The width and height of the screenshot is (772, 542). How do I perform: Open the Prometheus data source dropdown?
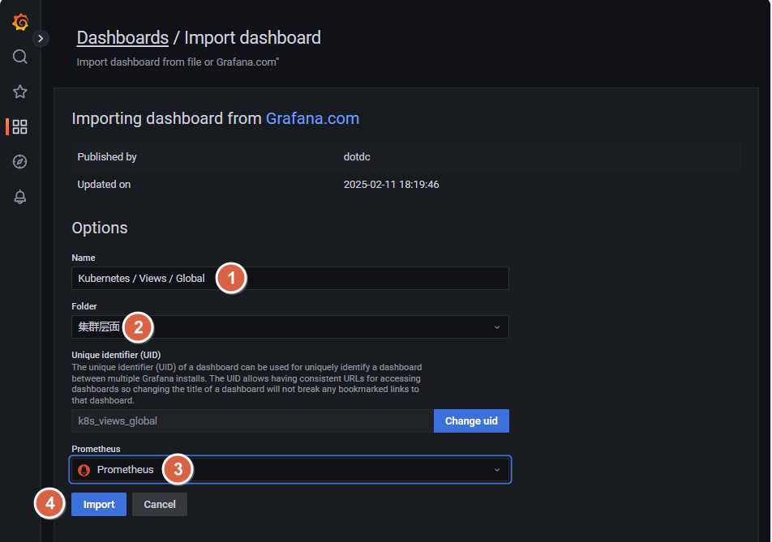[x=290, y=470]
